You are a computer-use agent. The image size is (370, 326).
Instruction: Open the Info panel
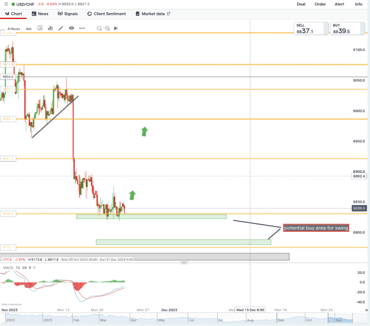click(x=358, y=4)
